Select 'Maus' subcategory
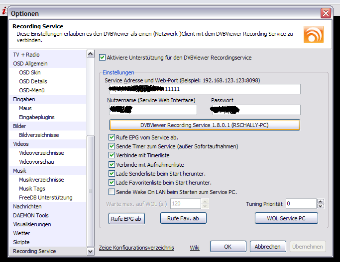 point(48,108)
